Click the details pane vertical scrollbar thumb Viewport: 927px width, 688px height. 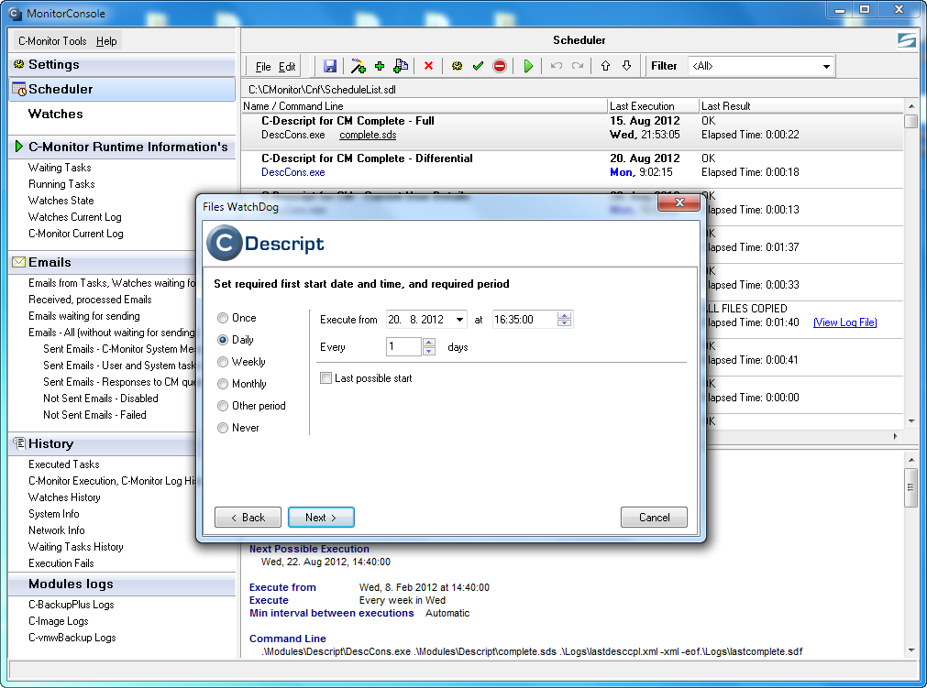910,487
